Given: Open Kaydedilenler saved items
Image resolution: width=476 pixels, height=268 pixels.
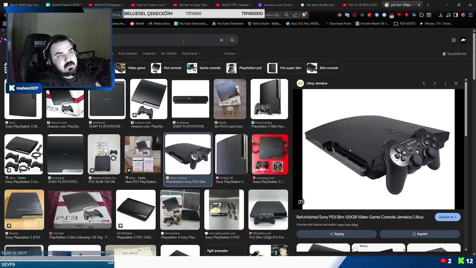Looking at the screenshot, I should pos(454,54).
